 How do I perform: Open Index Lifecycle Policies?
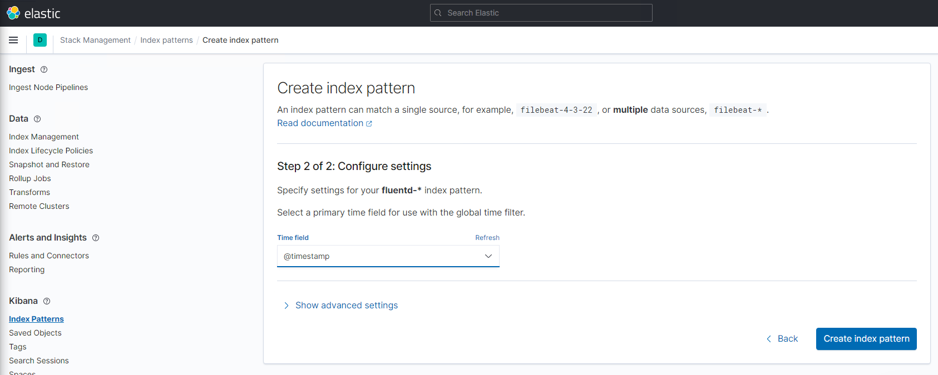[51, 151]
